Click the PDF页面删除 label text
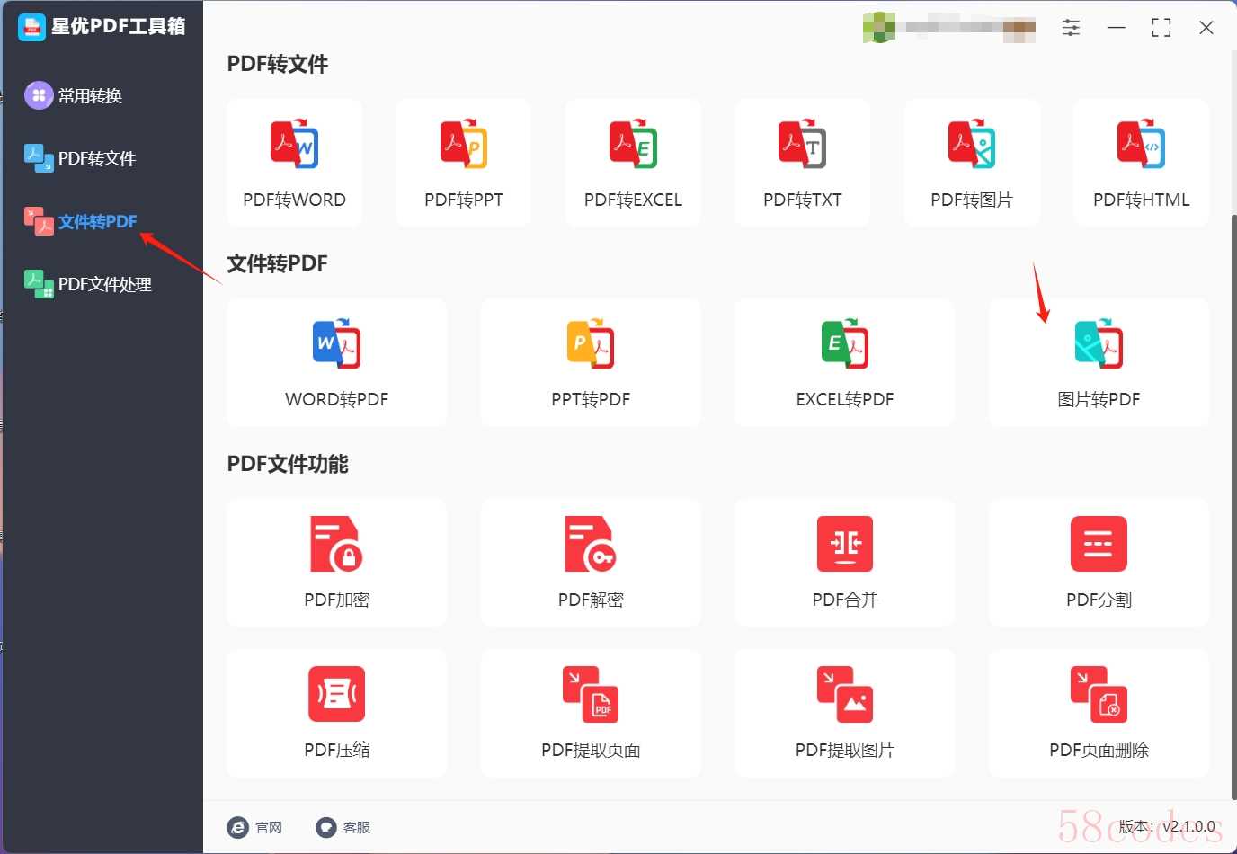Viewport: 1237px width, 854px height. point(1099,751)
